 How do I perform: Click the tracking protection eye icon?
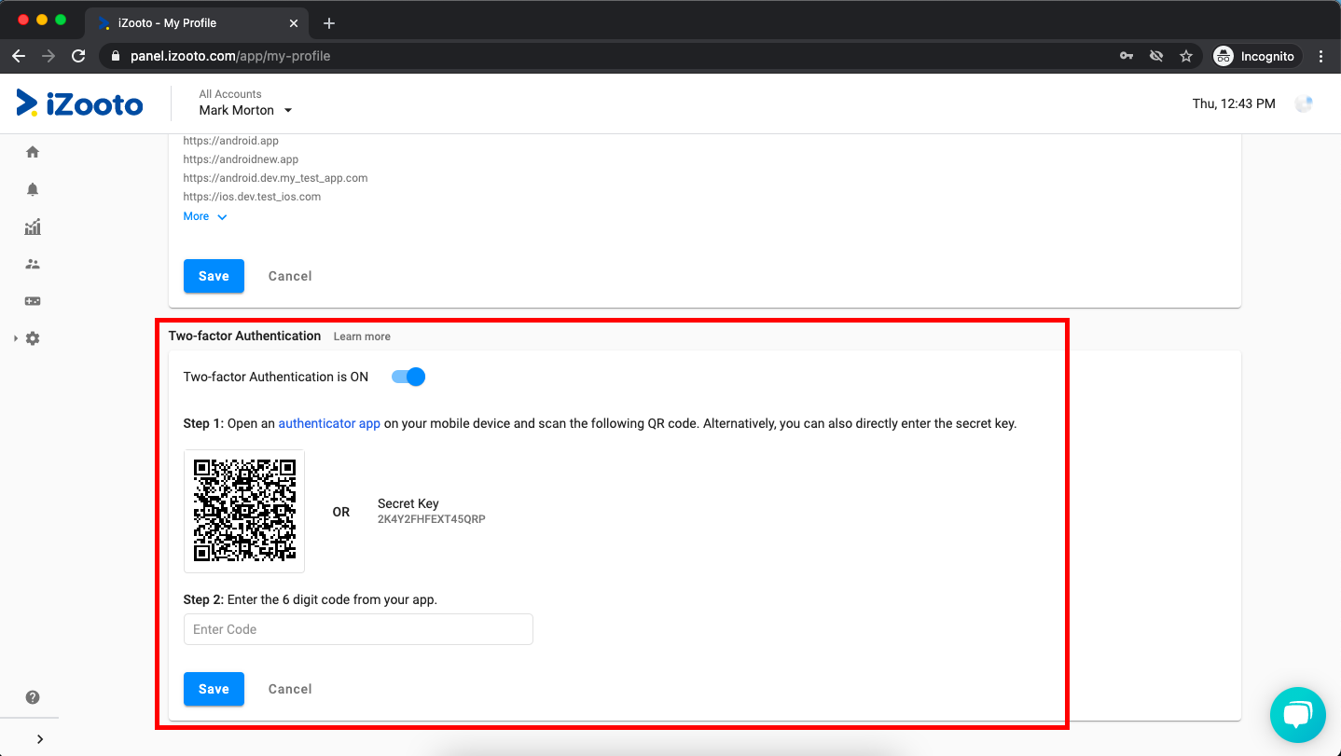click(x=1156, y=56)
